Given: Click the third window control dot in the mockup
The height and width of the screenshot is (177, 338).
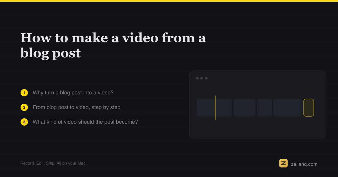Looking at the screenshot, I should [206, 78].
